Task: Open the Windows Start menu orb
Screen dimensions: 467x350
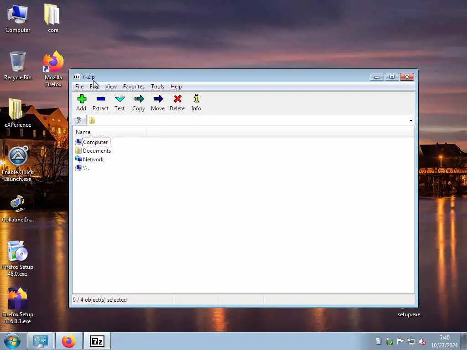Action: (12, 341)
